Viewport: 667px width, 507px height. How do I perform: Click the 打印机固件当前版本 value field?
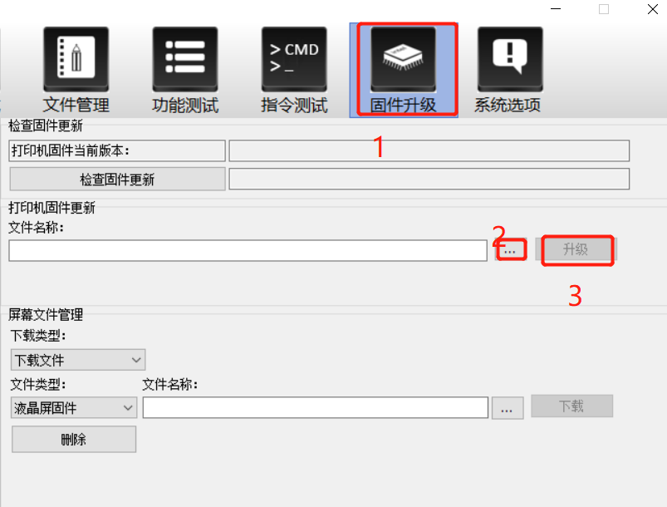click(429, 150)
